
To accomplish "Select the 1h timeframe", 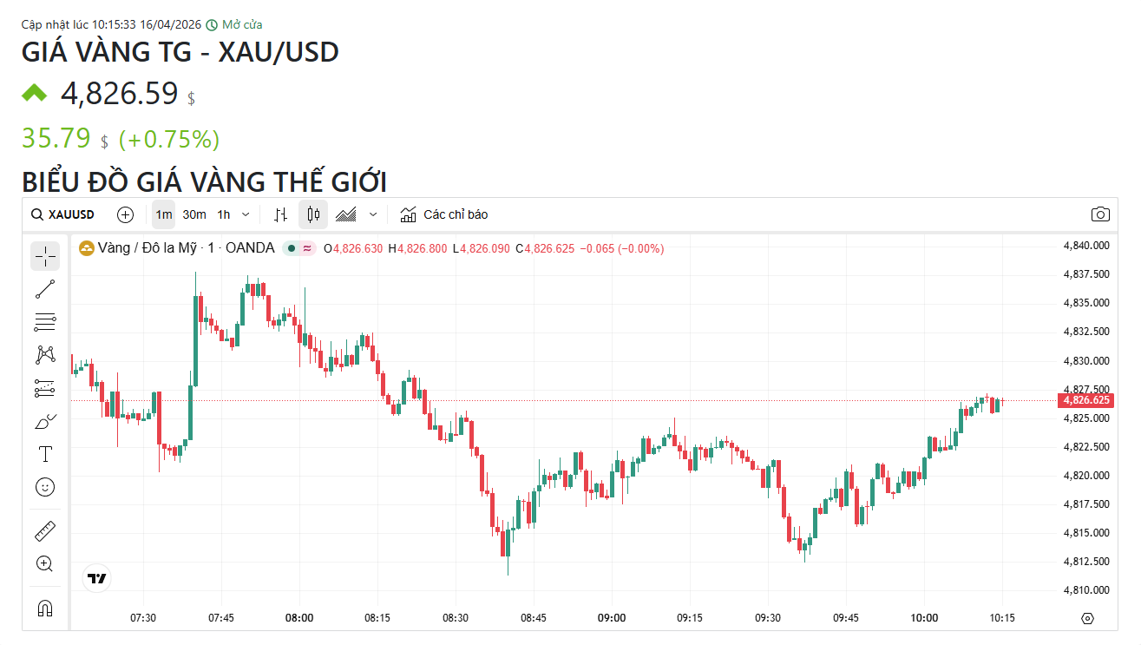I will (224, 214).
